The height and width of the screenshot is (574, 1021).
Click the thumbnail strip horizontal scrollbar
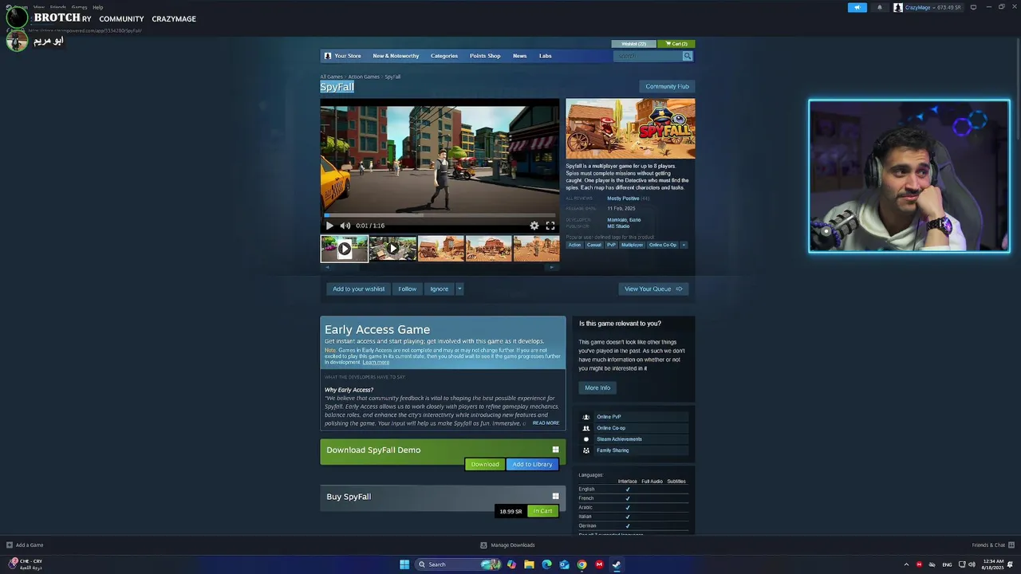pos(440,267)
